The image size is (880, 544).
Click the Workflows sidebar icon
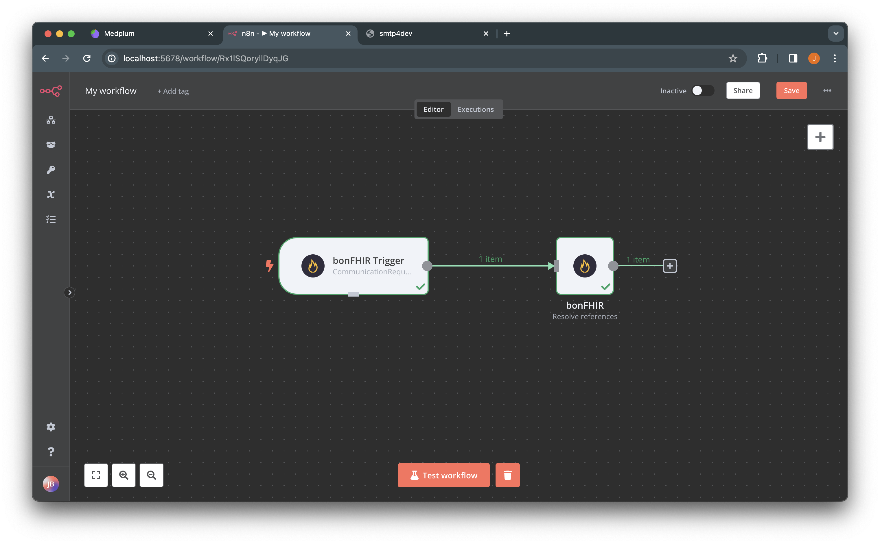point(51,120)
